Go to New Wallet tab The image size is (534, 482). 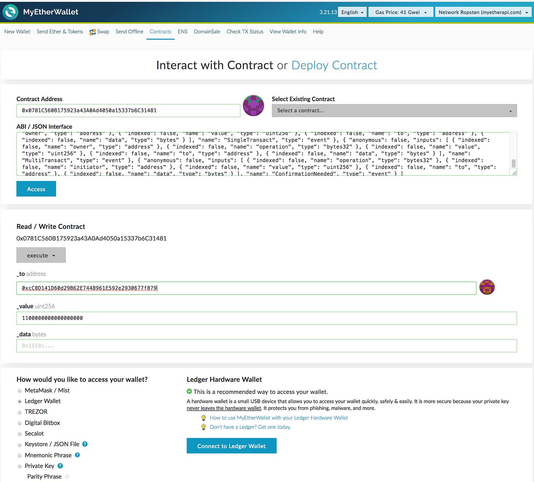[17, 32]
